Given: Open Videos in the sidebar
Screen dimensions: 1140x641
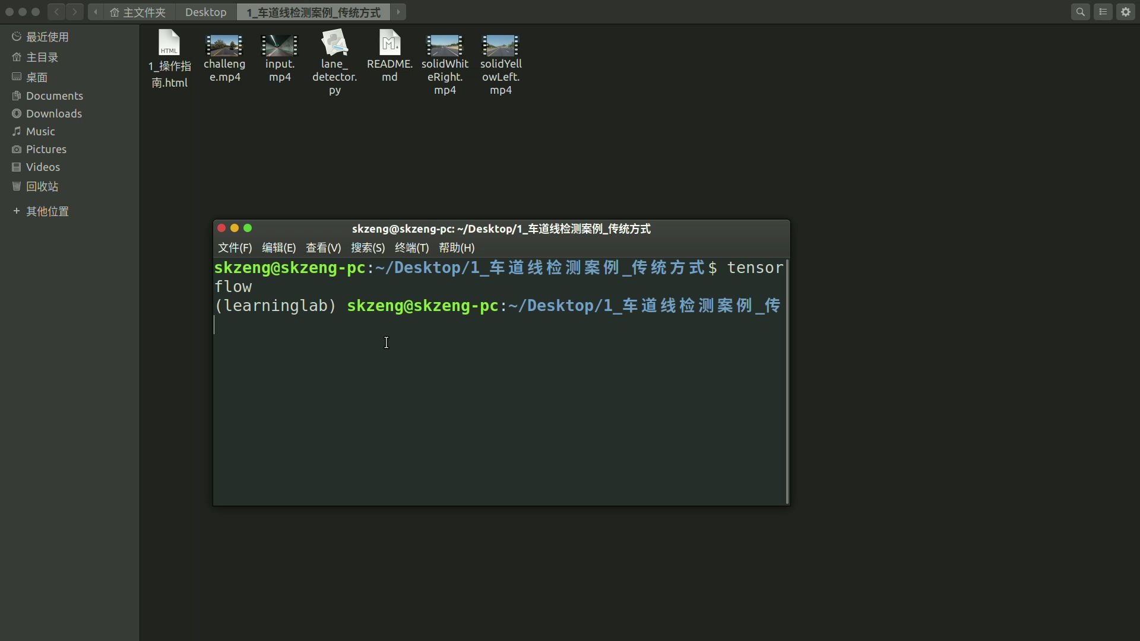Looking at the screenshot, I should click(69, 167).
